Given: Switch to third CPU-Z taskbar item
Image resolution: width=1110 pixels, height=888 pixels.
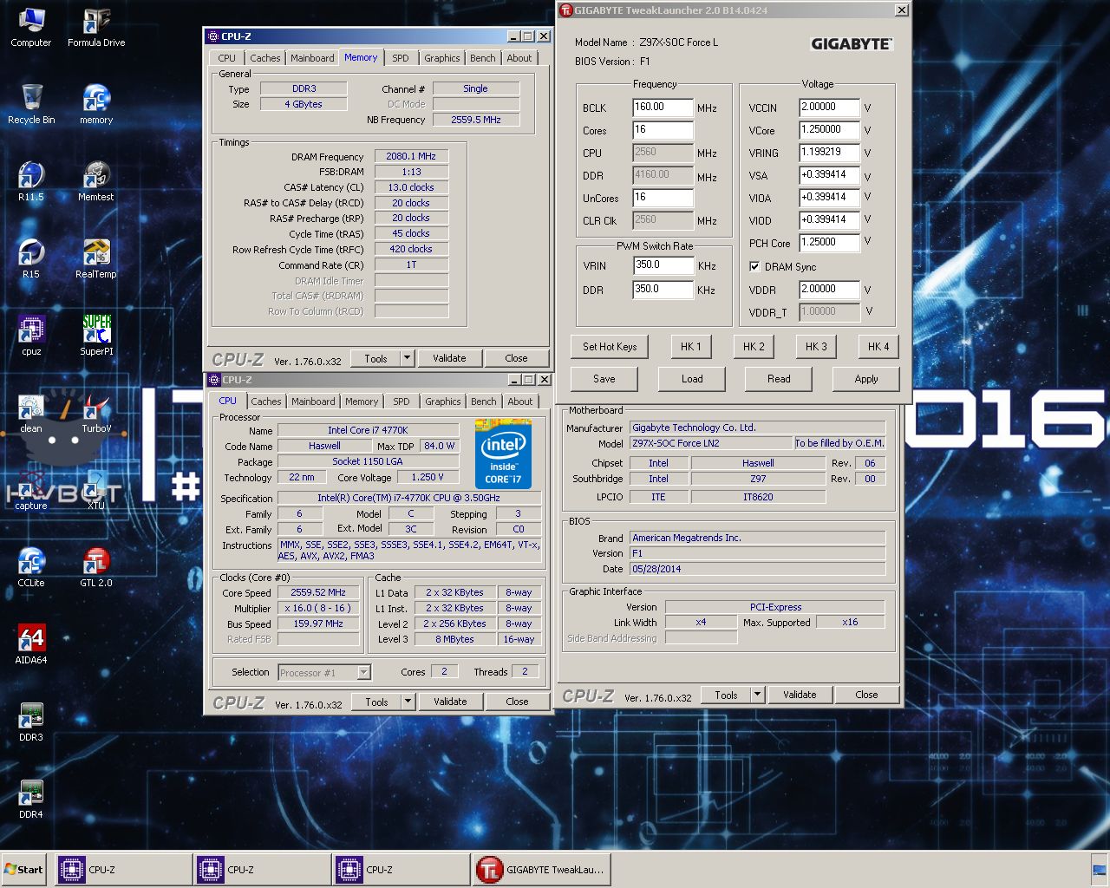Looking at the screenshot, I should (x=402, y=870).
